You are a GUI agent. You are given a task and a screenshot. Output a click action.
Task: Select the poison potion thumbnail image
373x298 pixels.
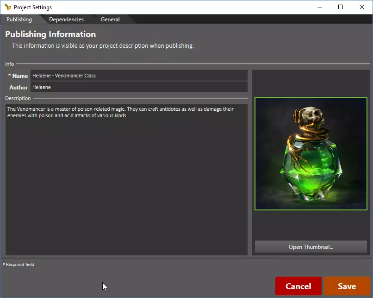click(311, 154)
